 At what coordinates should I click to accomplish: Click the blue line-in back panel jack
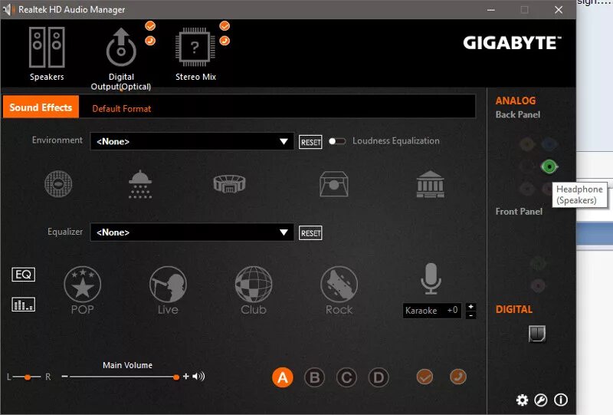549,144
